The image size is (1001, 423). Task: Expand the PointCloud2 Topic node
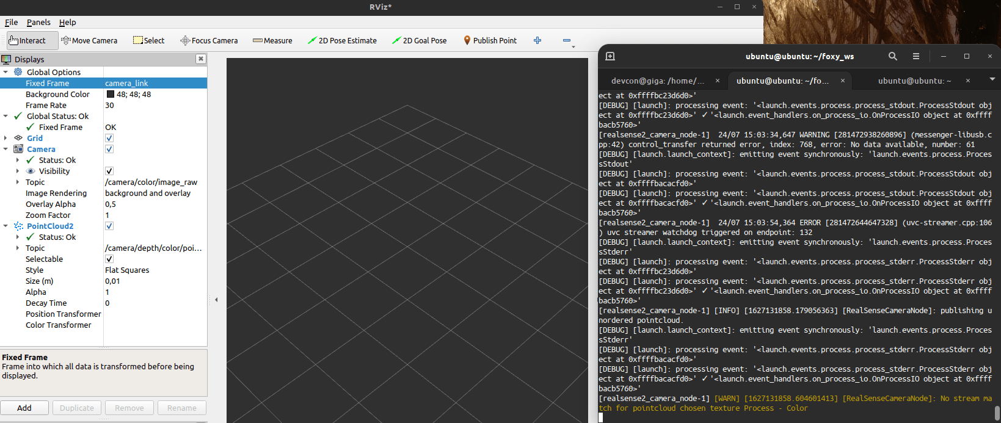click(18, 248)
